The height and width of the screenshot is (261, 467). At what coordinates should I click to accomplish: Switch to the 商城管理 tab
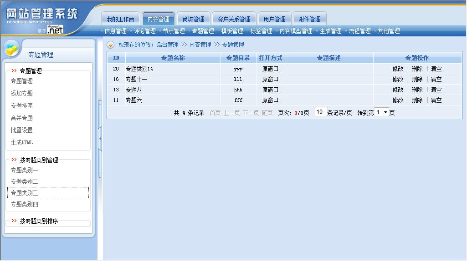tap(193, 19)
